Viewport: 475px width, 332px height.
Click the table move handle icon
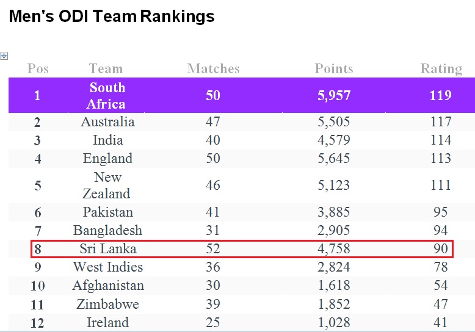click(4, 56)
